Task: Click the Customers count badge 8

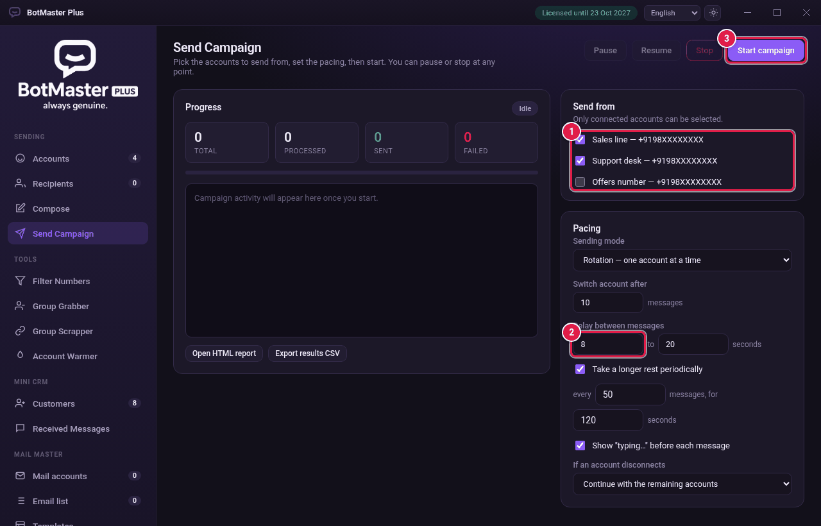Action: pyautogui.click(x=134, y=403)
